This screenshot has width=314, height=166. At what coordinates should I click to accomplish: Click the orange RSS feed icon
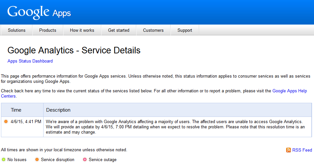pos(288,150)
